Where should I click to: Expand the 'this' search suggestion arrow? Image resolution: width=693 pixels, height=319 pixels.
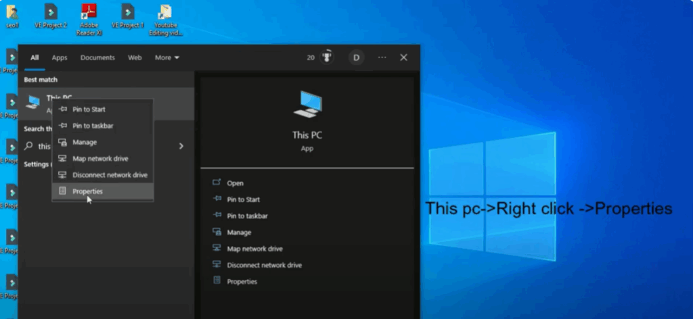181,146
